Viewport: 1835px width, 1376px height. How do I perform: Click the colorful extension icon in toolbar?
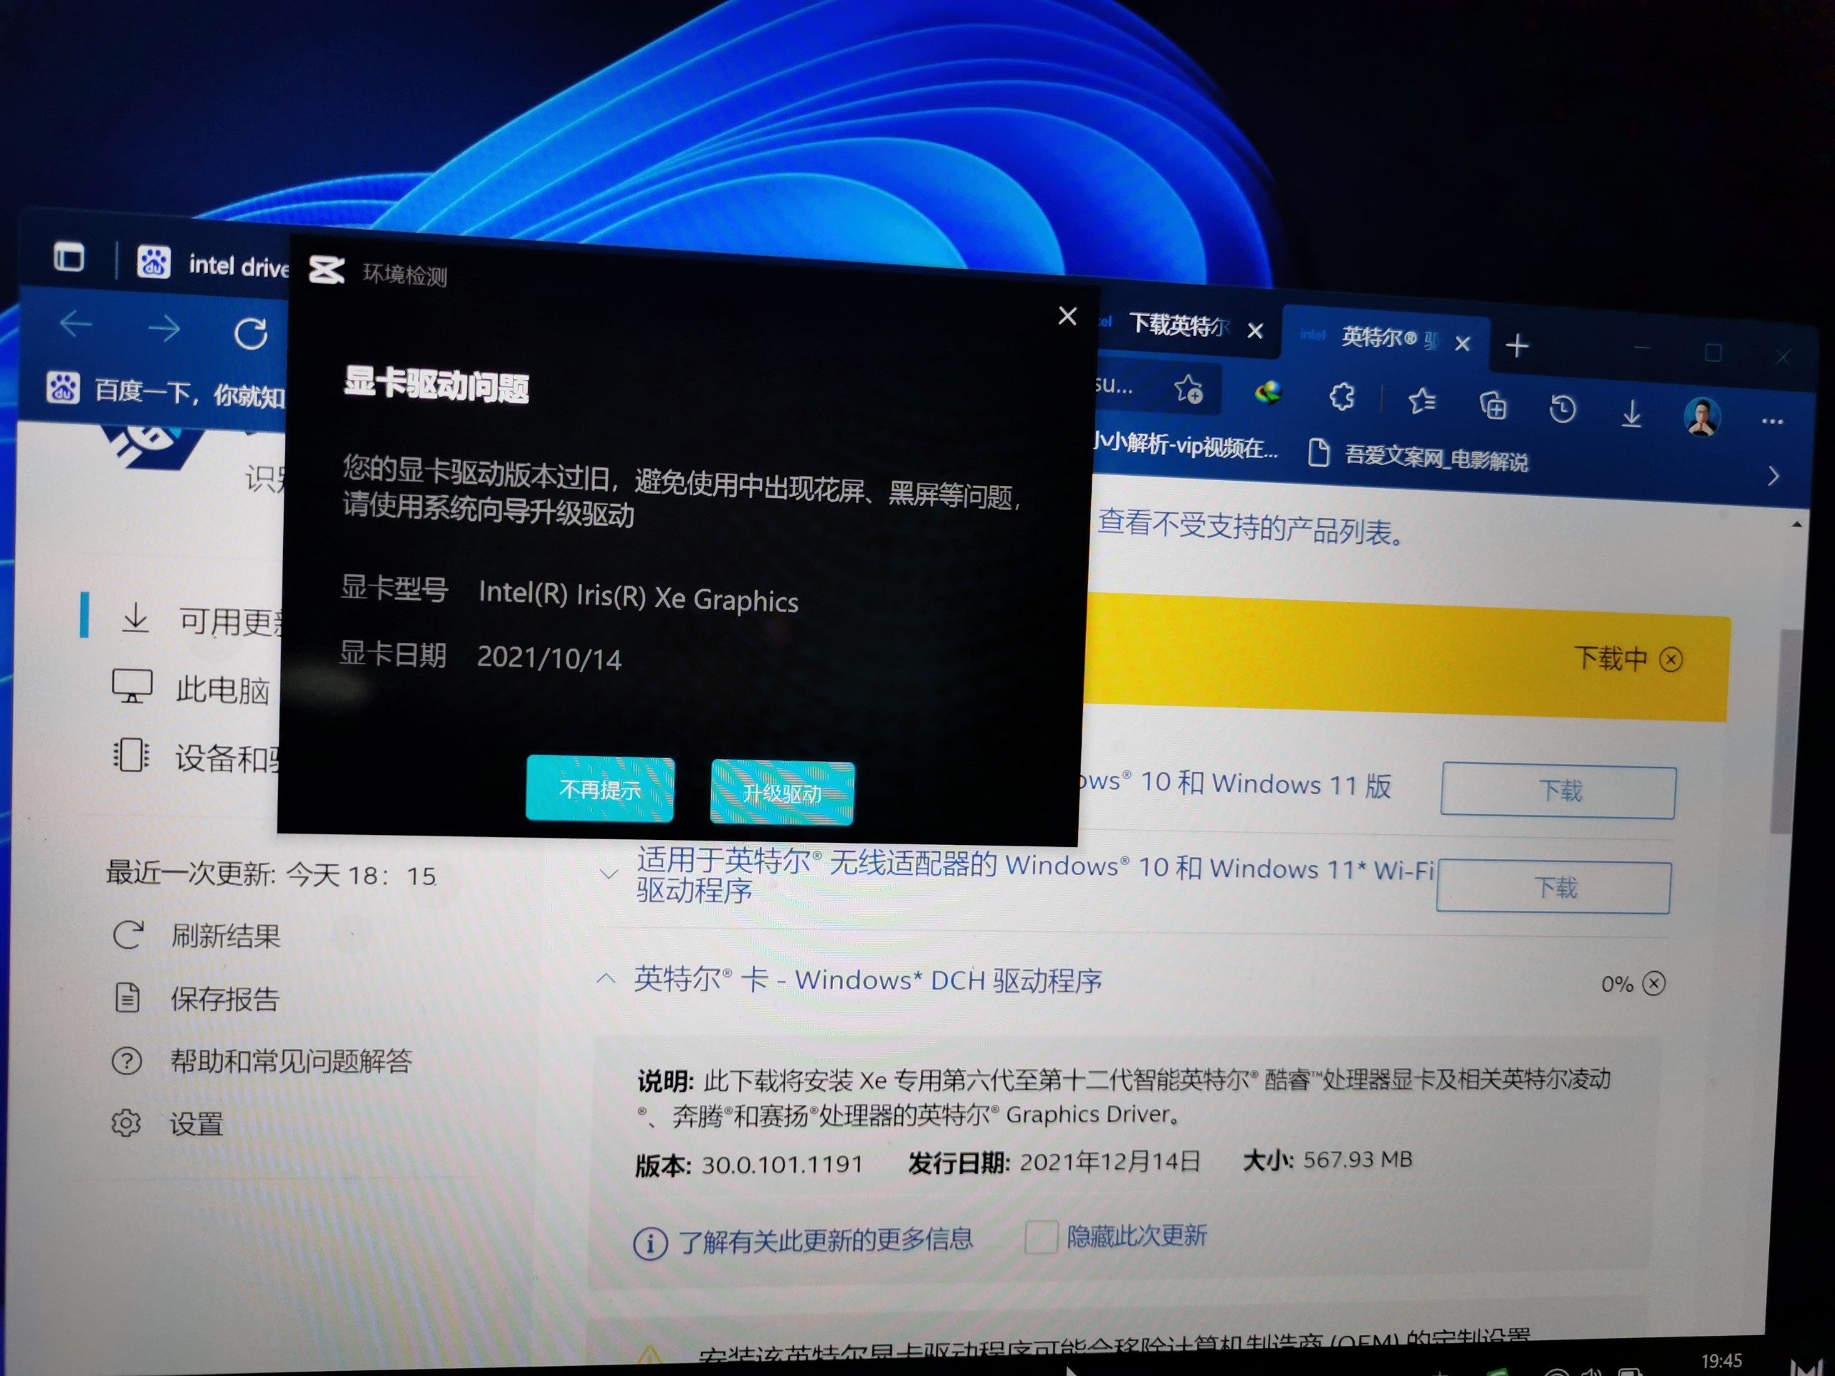point(1269,392)
